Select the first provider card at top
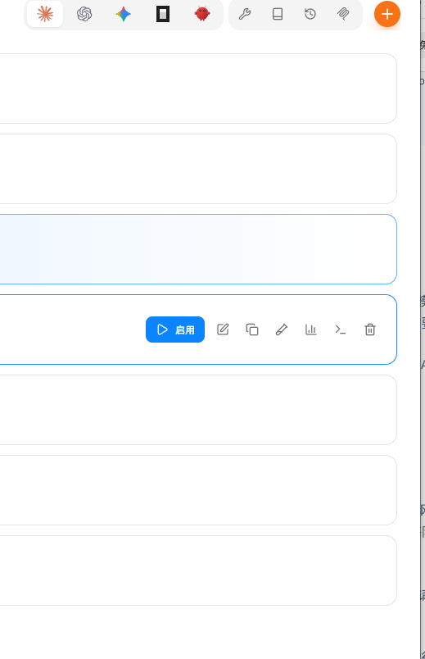This screenshot has width=425, height=659. [x=198, y=89]
